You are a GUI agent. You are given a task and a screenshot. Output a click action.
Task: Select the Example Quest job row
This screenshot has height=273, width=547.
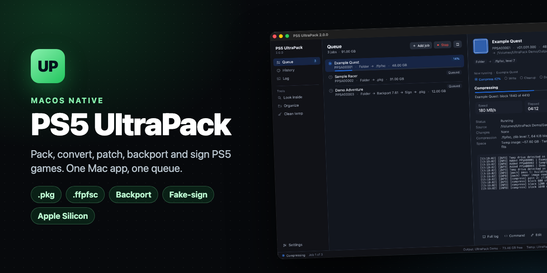(x=394, y=64)
